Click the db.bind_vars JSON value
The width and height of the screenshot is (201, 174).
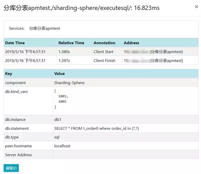(x=61, y=99)
